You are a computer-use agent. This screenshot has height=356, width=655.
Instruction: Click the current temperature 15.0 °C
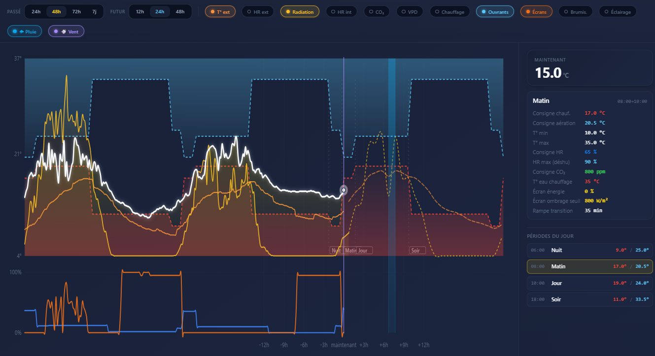(552, 73)
